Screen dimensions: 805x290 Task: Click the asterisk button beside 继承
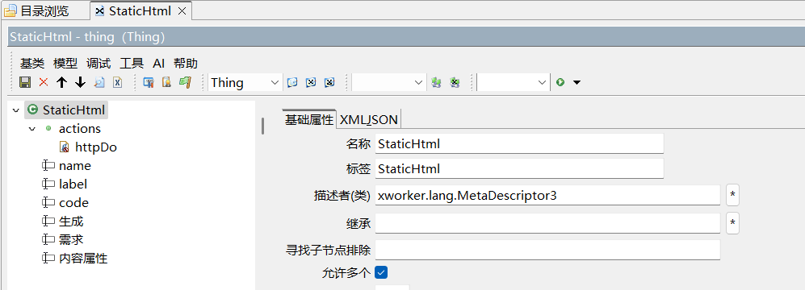tap(732, 223)
